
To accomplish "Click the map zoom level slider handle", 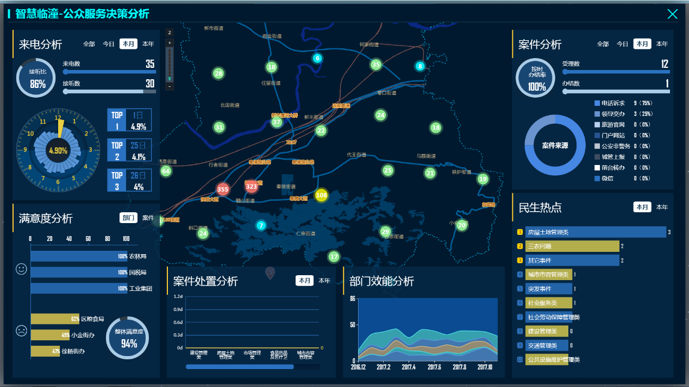I will point(170,78).
